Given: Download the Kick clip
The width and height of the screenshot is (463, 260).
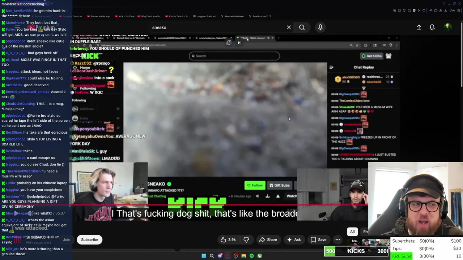Looking at the screenshot, I should (267, 196).
